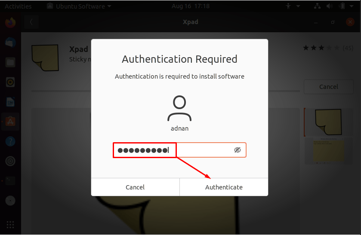Viewport: 361px width, 235px height.
Task: Toggle password visibility eye icon
Action: click(238, 150)
